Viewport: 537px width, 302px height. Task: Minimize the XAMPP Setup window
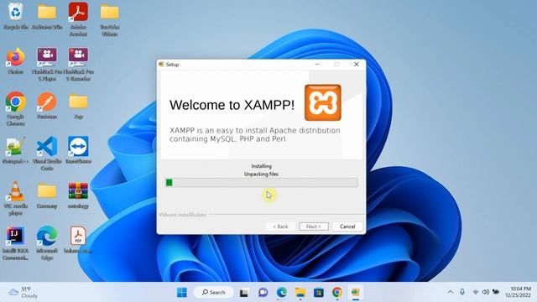pos(317,64)
